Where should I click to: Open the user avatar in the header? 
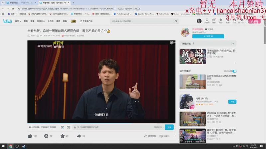point(199,21)
